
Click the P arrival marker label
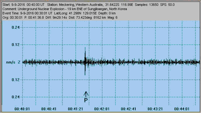pos(86,100)
